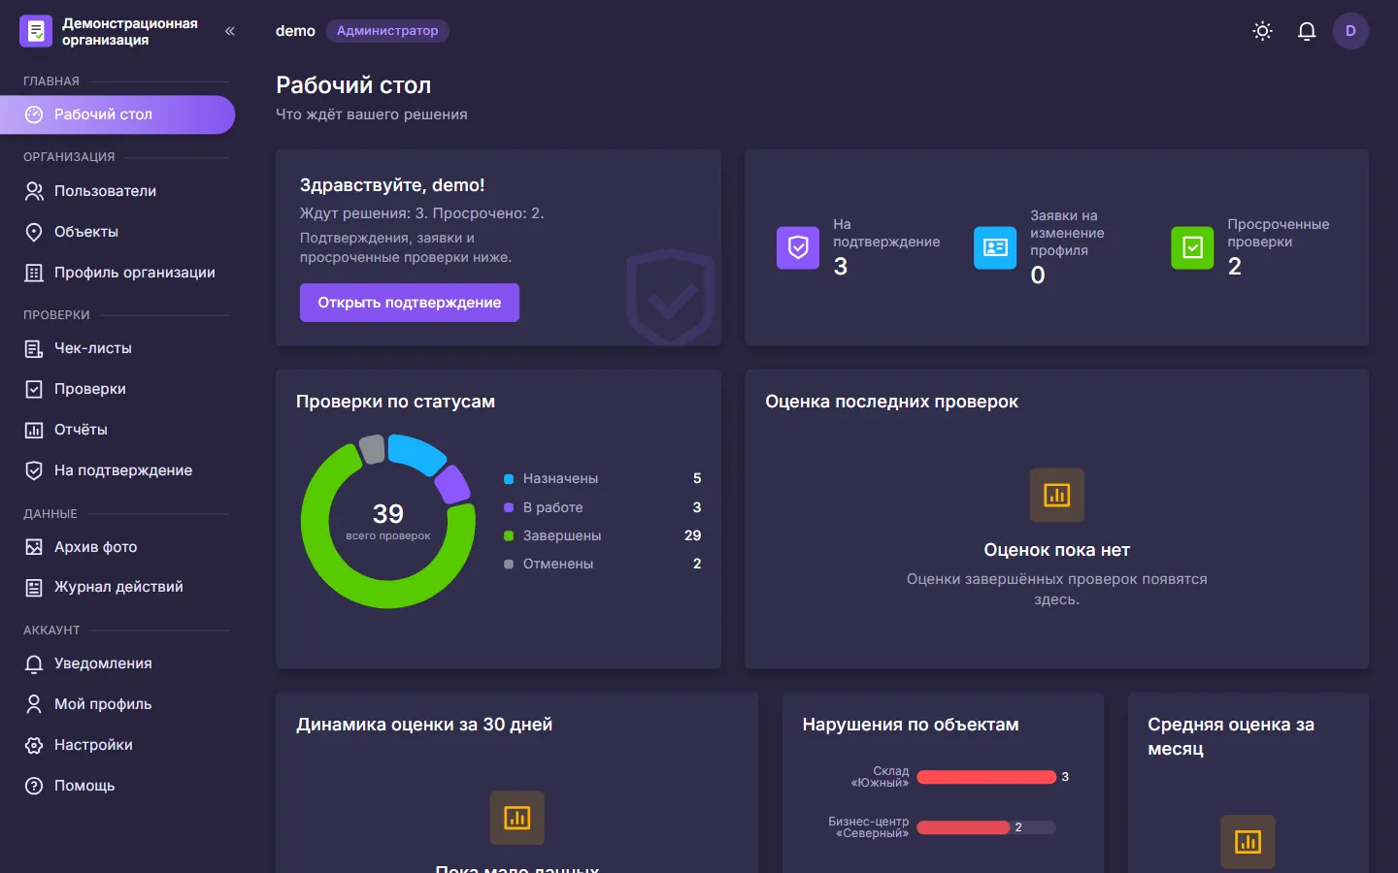Select the Назначены legend row
1398x873 pixels.
[602, 478]
